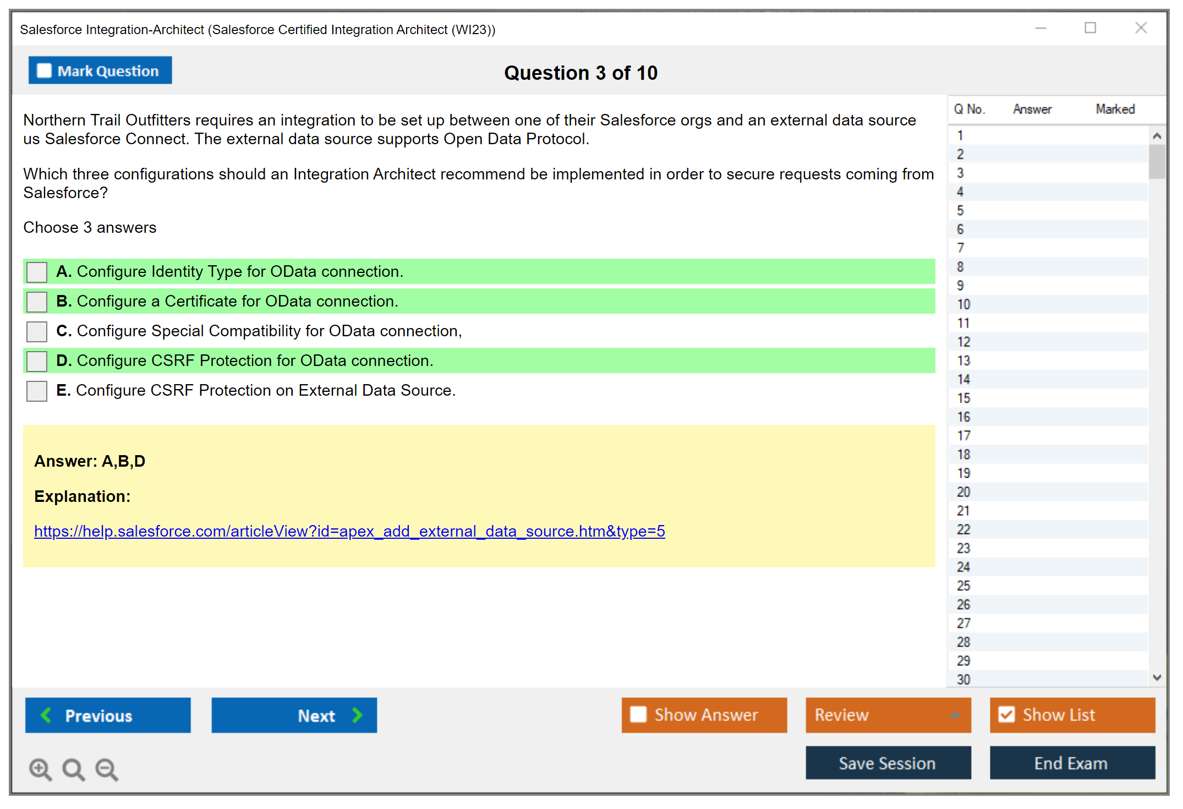Expand the Review dropdown arrow
Image resolution: width=1183 pixels, height=809 pixels.
coord(955,715)
